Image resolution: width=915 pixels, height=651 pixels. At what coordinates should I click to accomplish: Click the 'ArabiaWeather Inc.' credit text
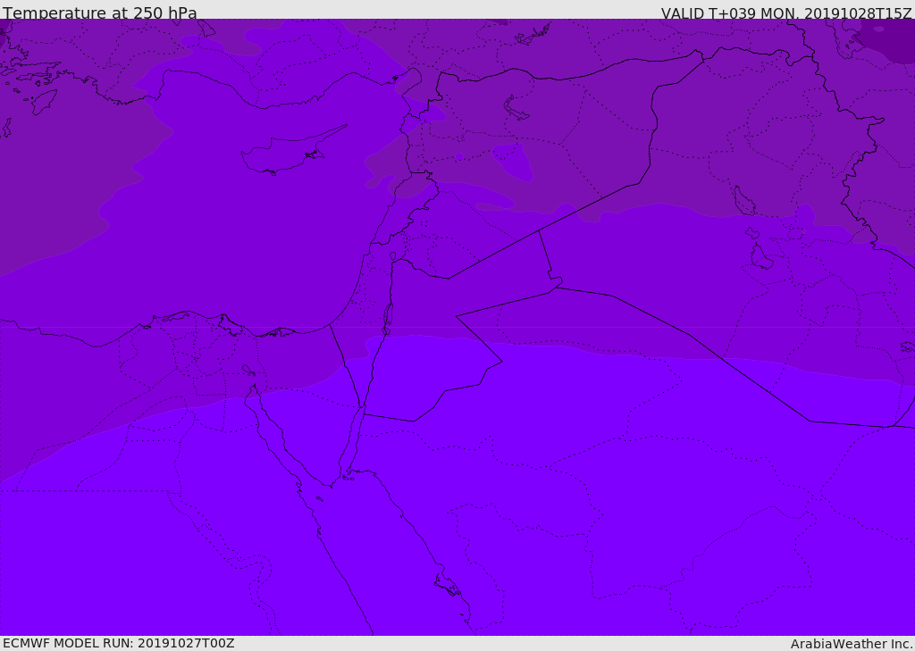coord(852,644)
